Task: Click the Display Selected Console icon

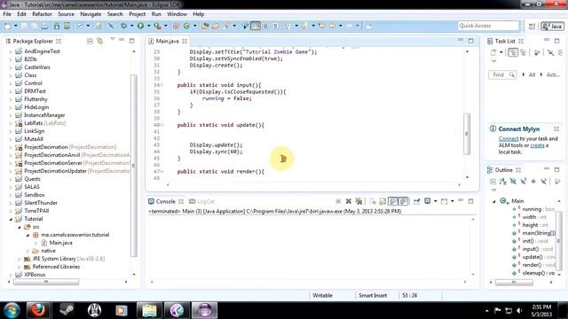Action: coord(428,201)
